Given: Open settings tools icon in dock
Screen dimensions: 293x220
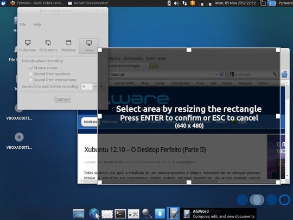Looking at the screenshot, I should [133, 214].
